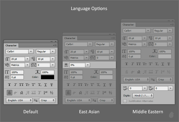
Task: Toggle Ordinals (1st) in Default panel
Action: (45, 93)
